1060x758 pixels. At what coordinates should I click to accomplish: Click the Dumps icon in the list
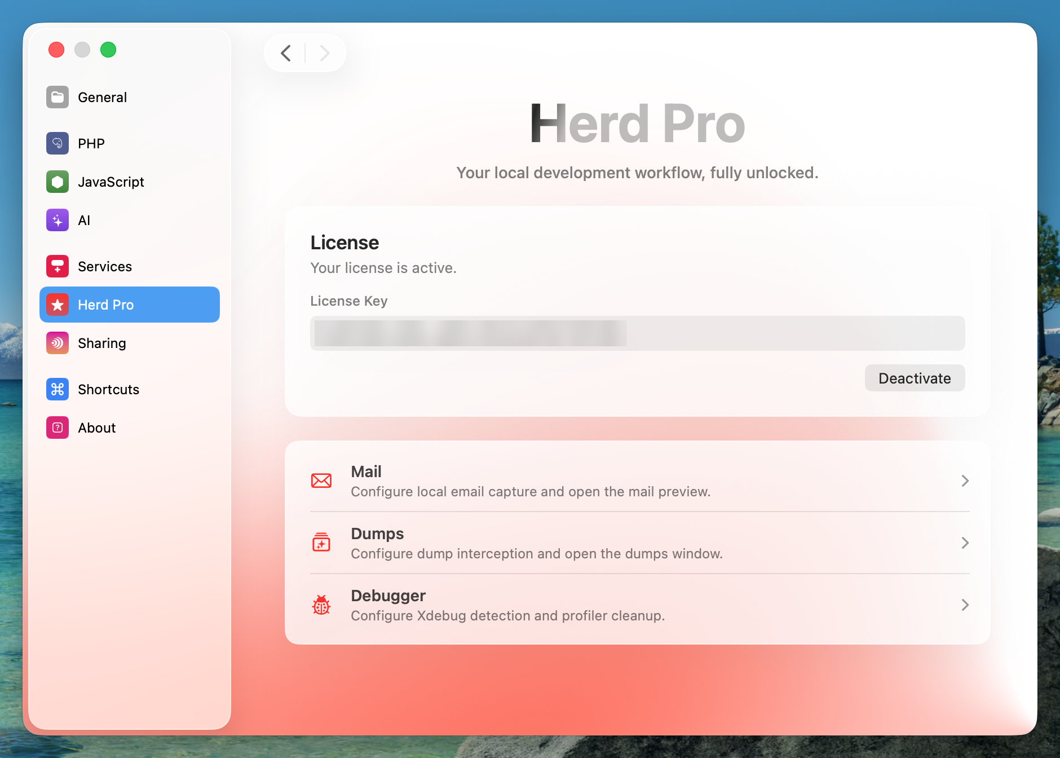coord(321,543)
